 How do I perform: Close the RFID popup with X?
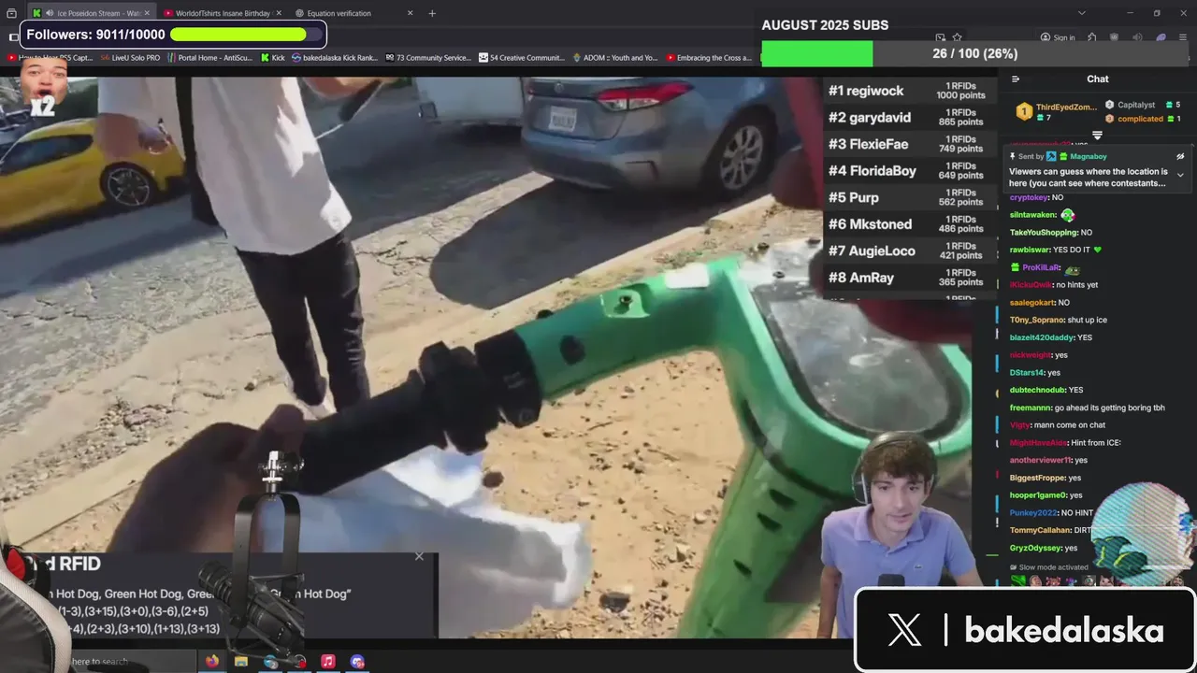tap(419, 556)
